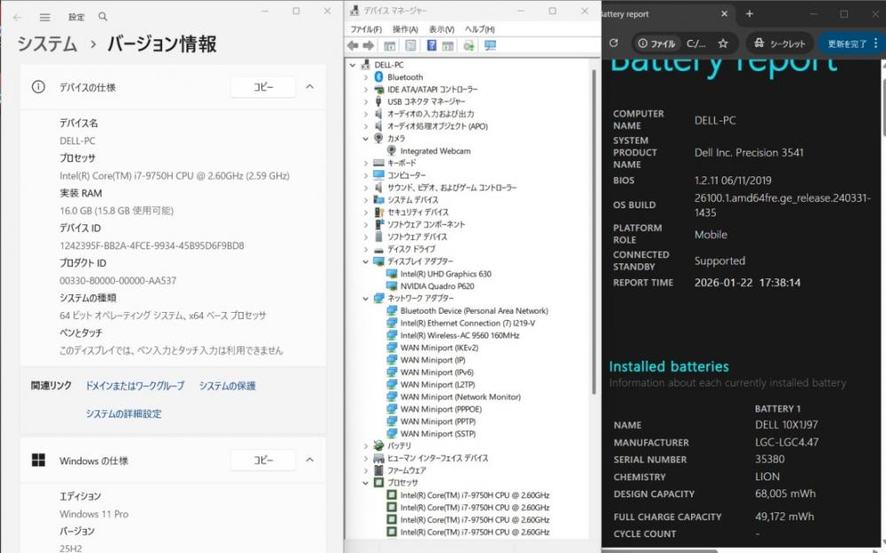
Task: Click the Settings back arrow
Action: [x=18, y=18]
